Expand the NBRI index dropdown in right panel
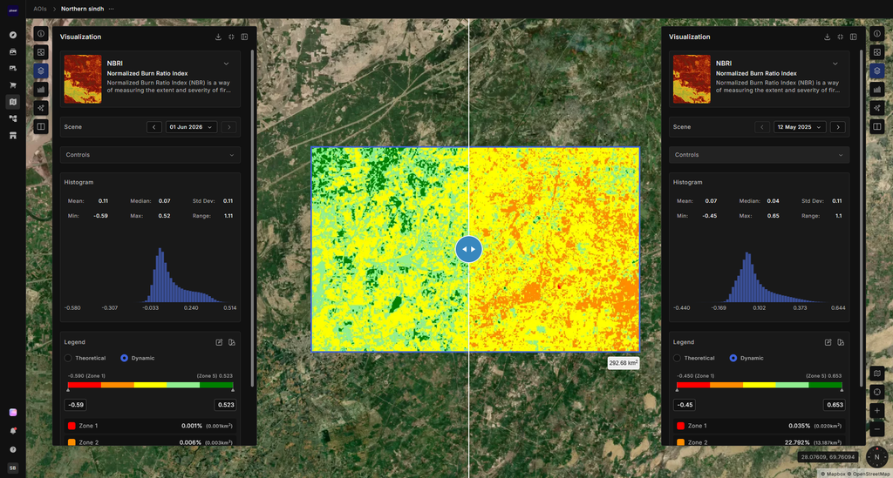 [x=835, y=64]
